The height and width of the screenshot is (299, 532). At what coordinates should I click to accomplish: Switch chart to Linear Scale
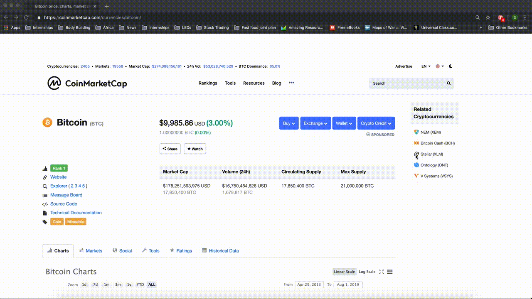click(345, 272)
